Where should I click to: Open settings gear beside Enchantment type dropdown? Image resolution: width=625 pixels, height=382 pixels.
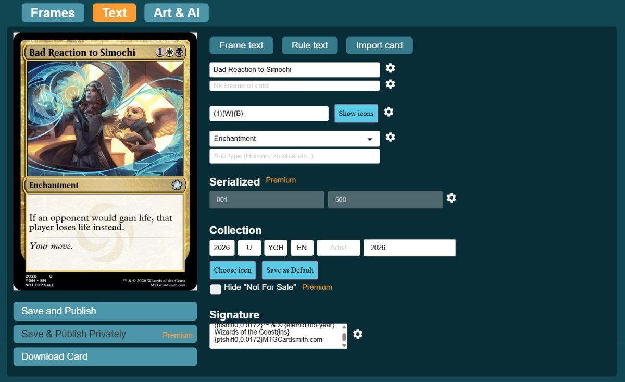(x=390, y=137)
